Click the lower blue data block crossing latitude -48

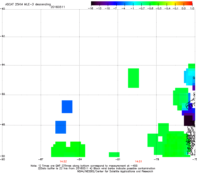(x=61, y=127)
